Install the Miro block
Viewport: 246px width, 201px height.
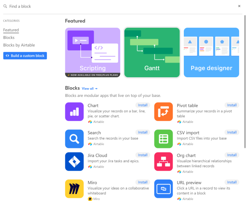(x=143, y=182)
